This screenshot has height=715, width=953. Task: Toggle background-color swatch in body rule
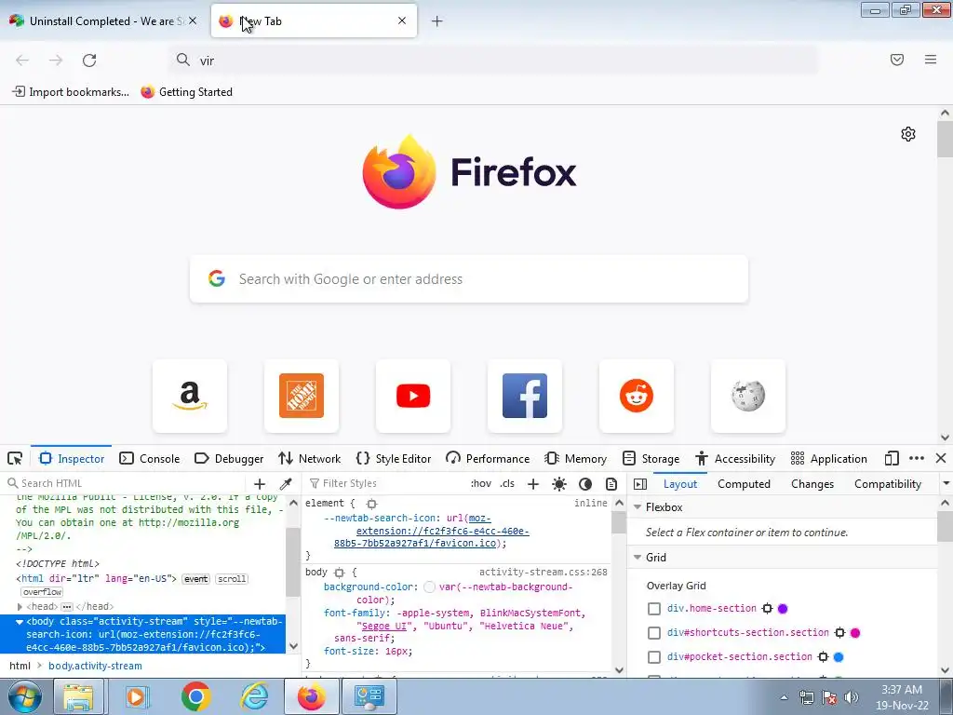429,587
